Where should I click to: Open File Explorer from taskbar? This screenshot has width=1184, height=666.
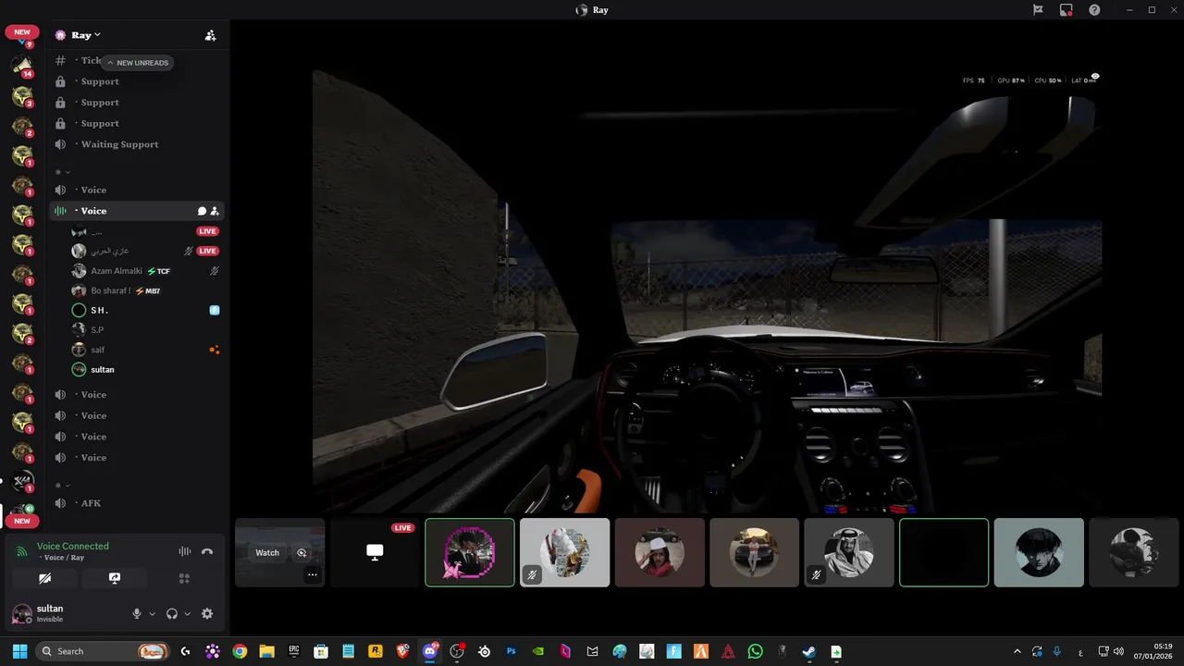pyautogui.click(x=266, y=651)
